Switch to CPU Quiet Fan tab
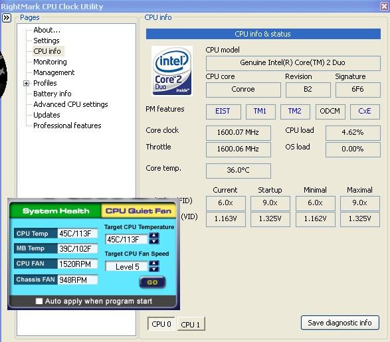 (x=138, y=211)
